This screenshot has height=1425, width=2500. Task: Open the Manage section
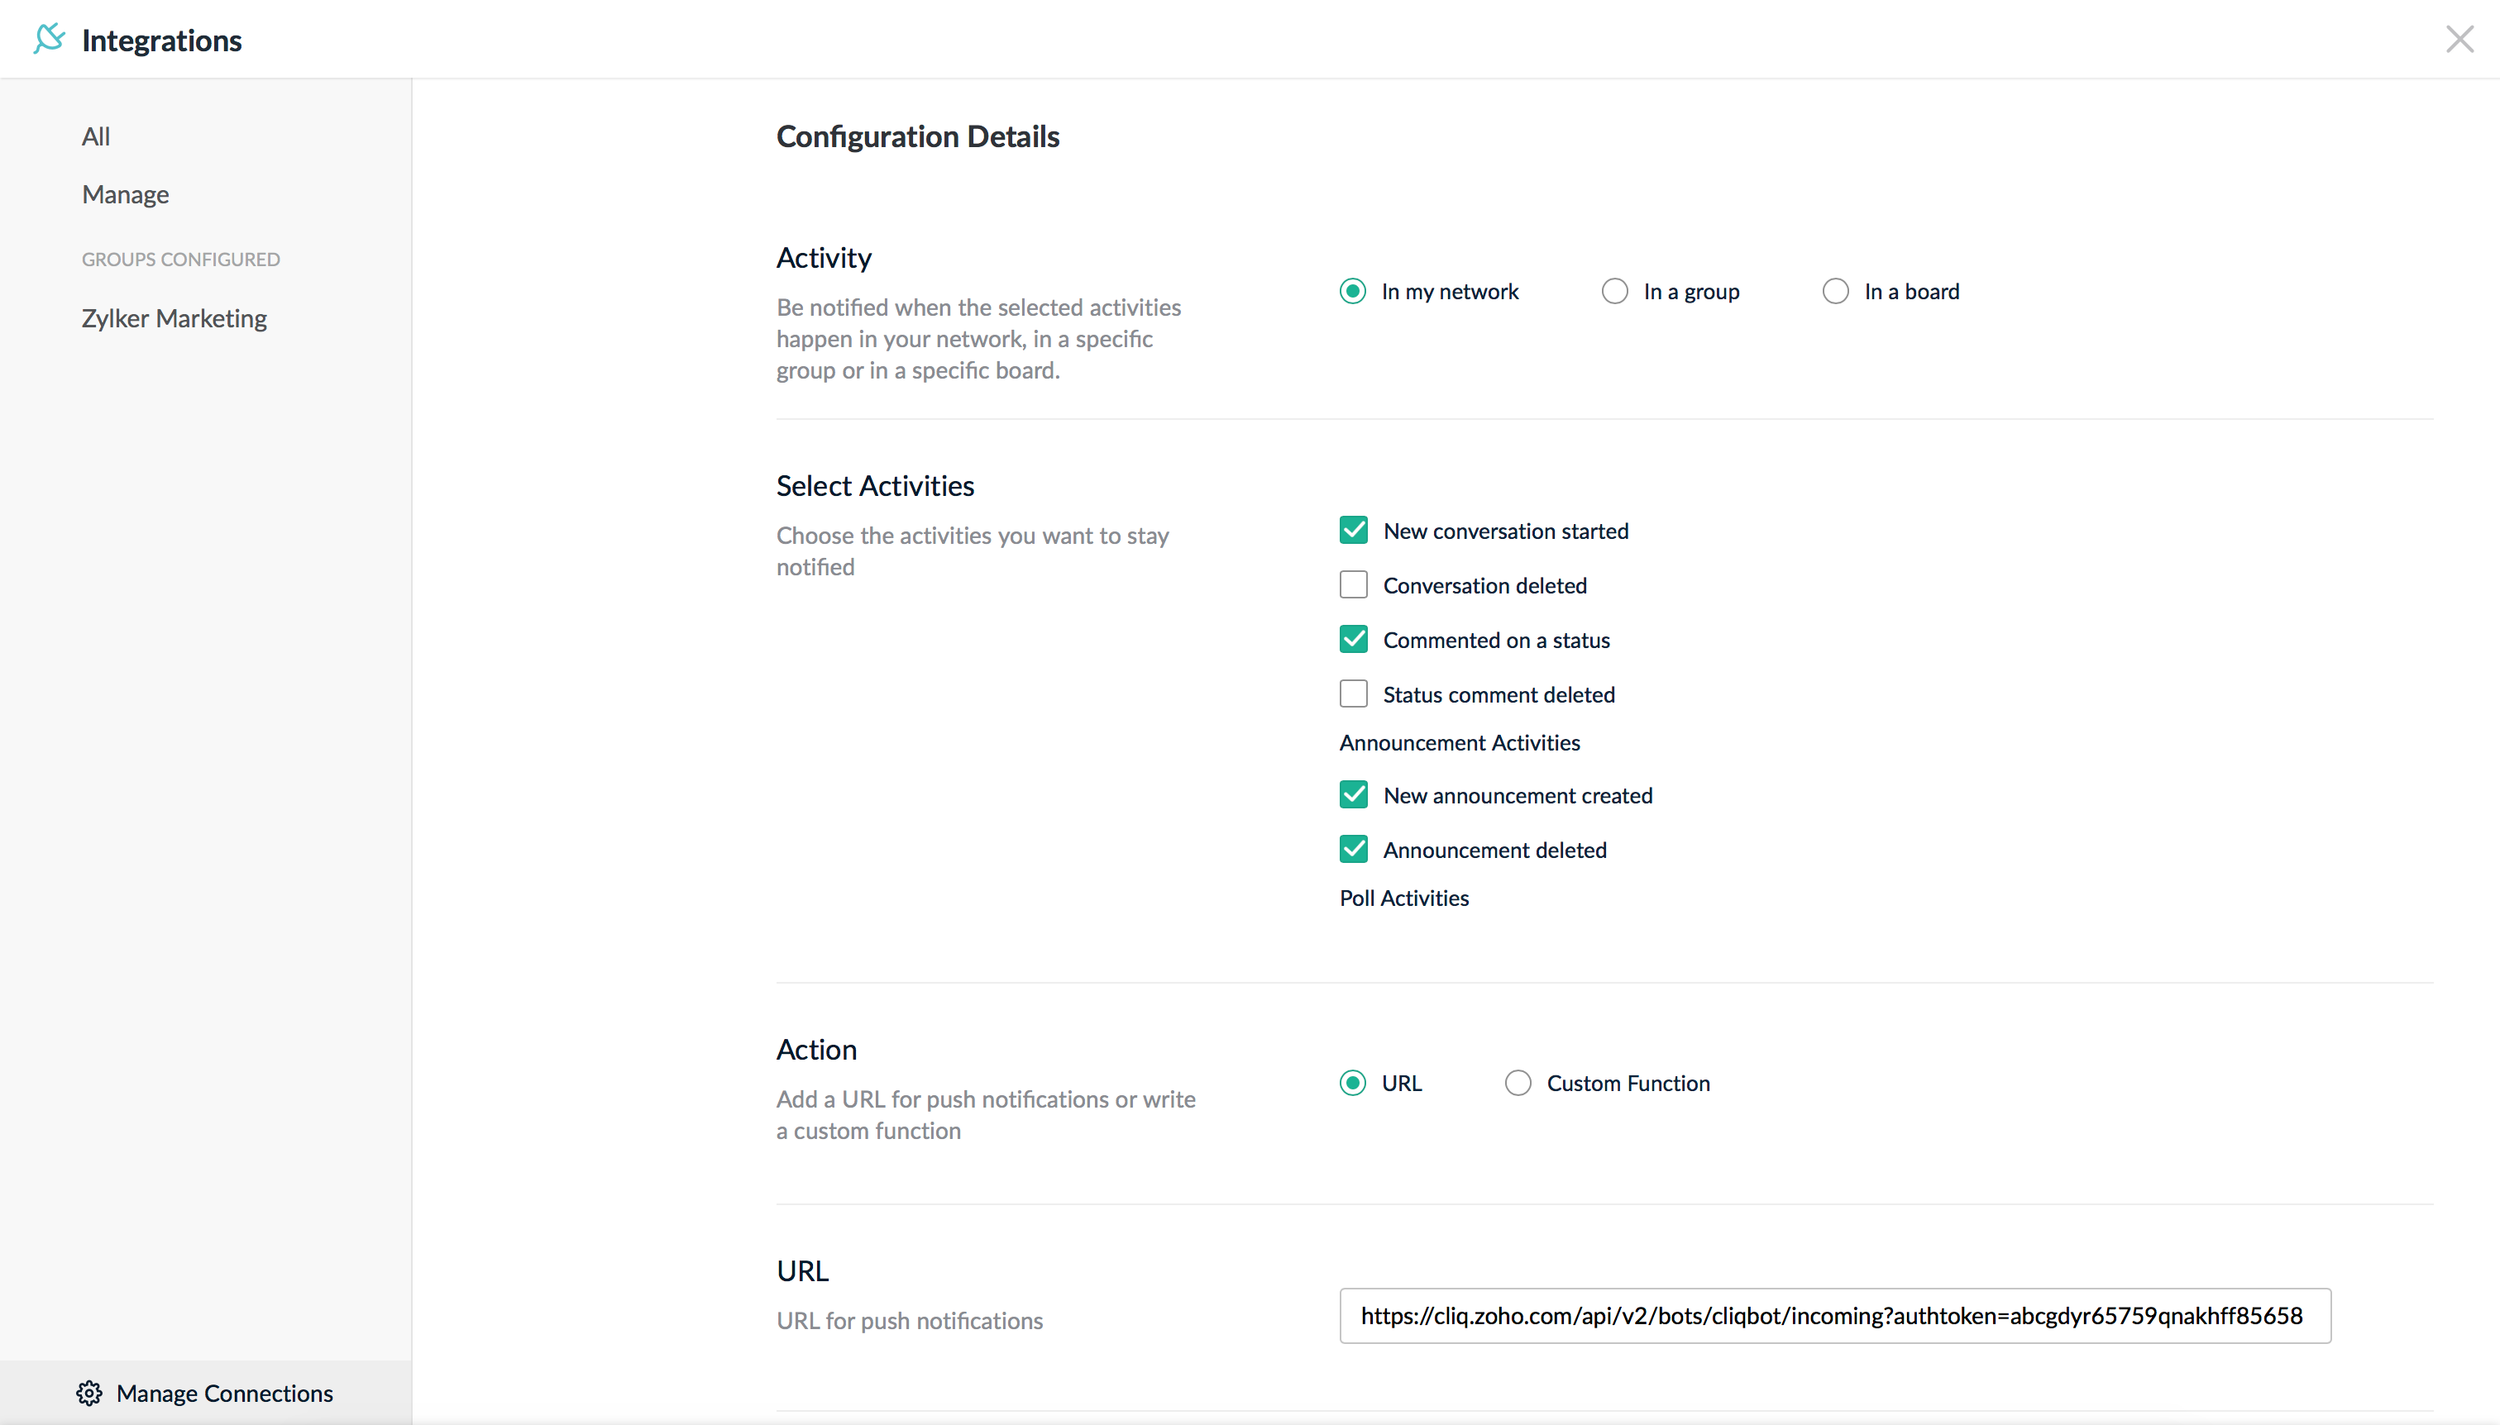pos(126,193)
